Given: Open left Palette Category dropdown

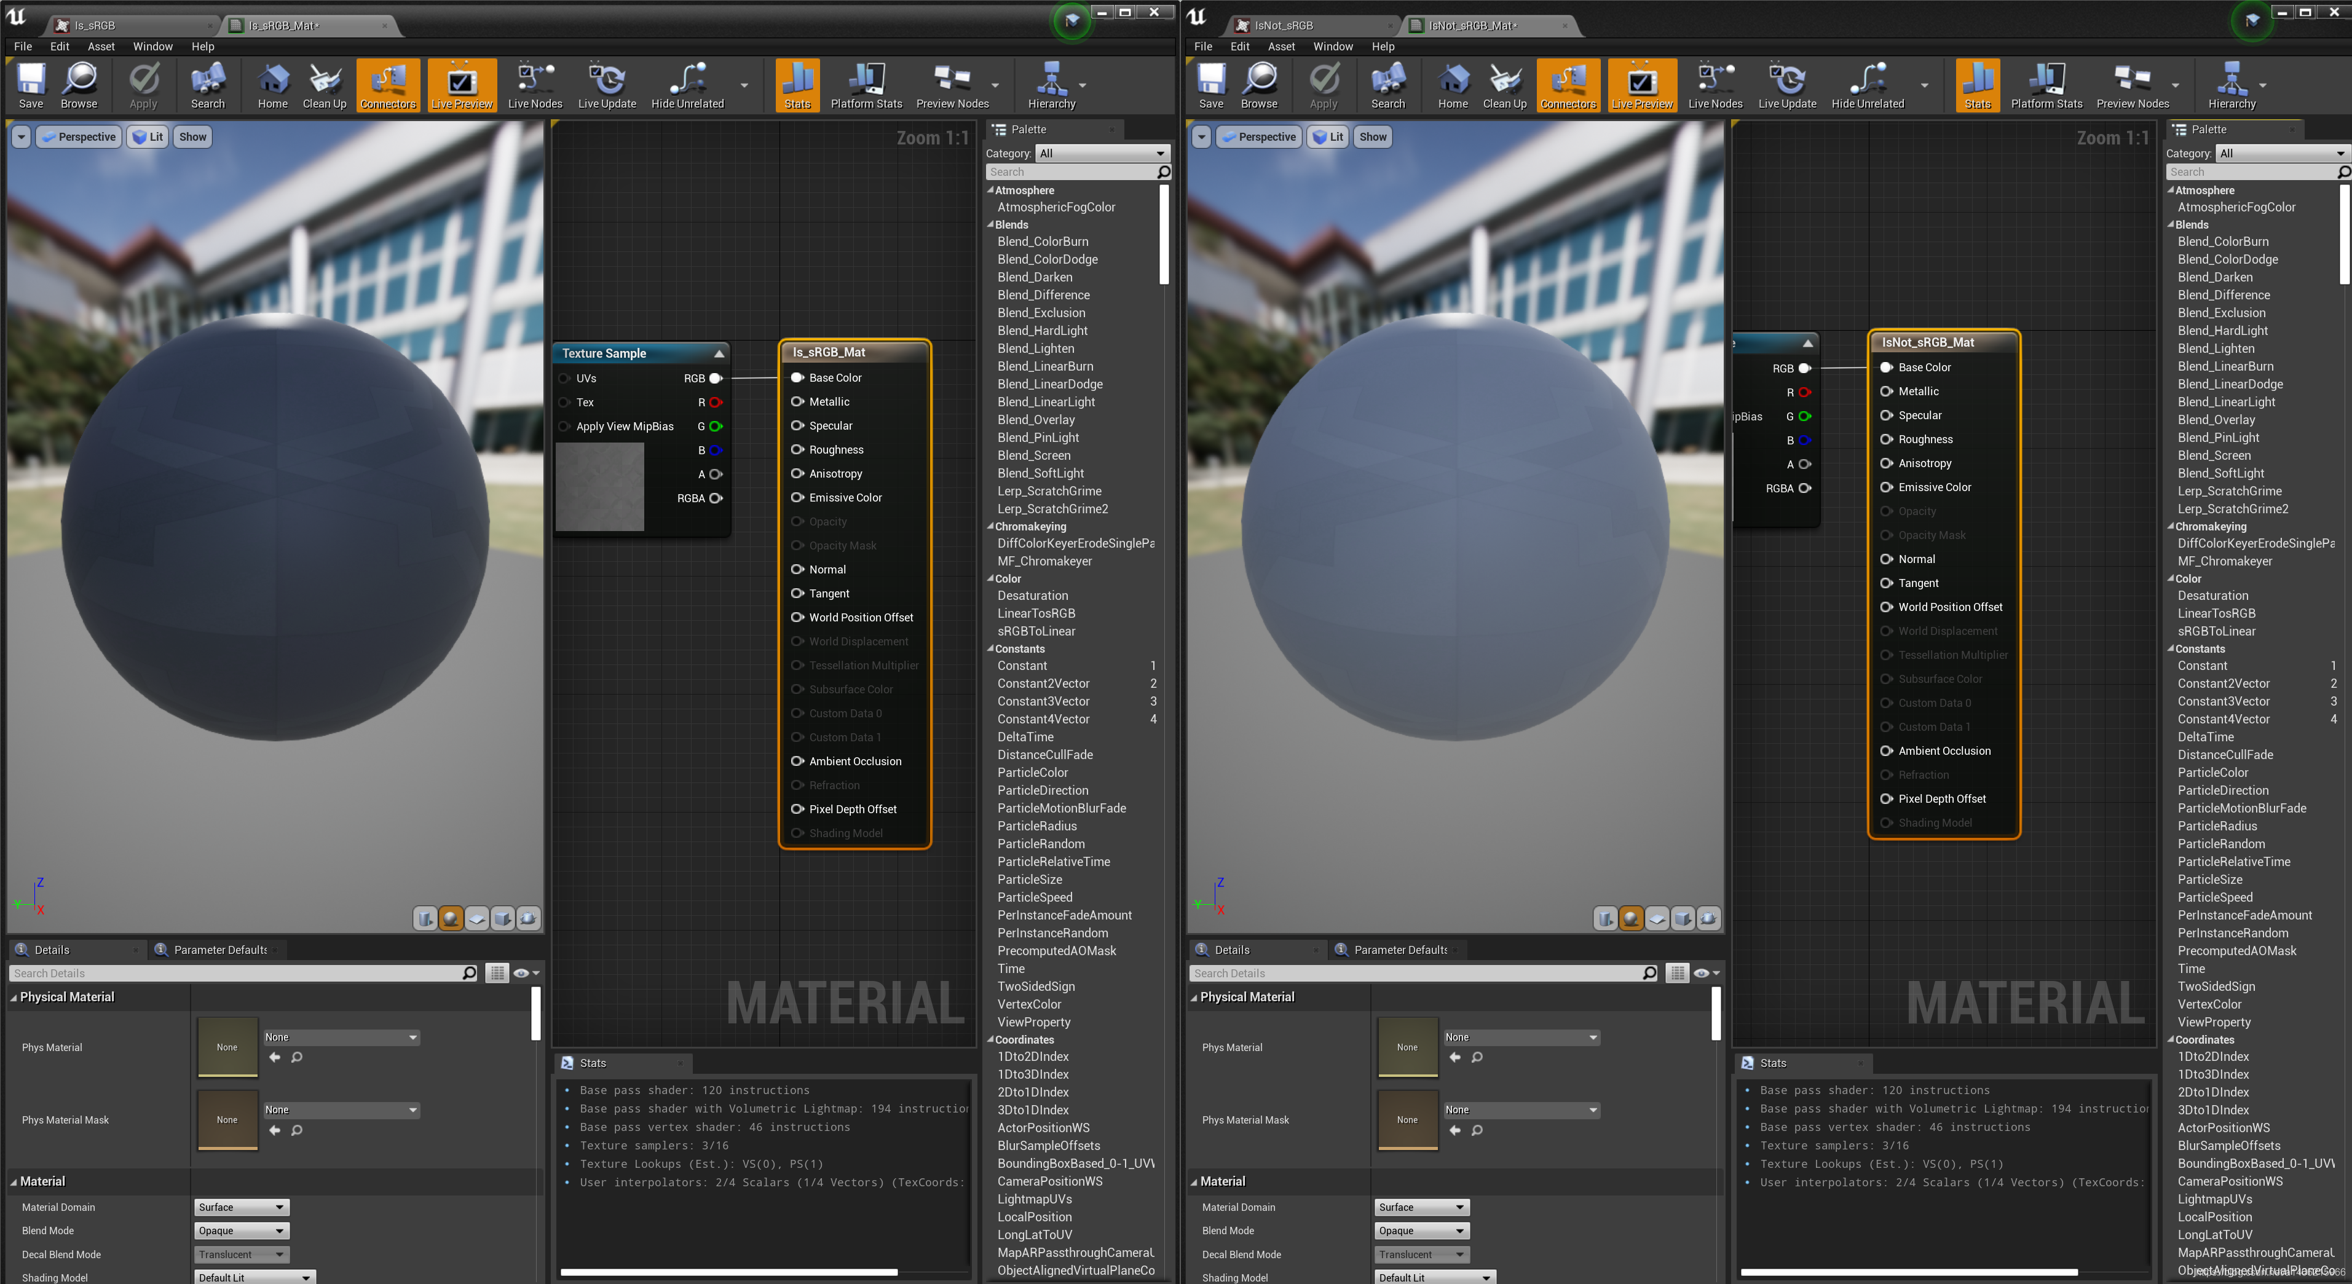Looking at the screenshot, I should [x=1102, y=154].
